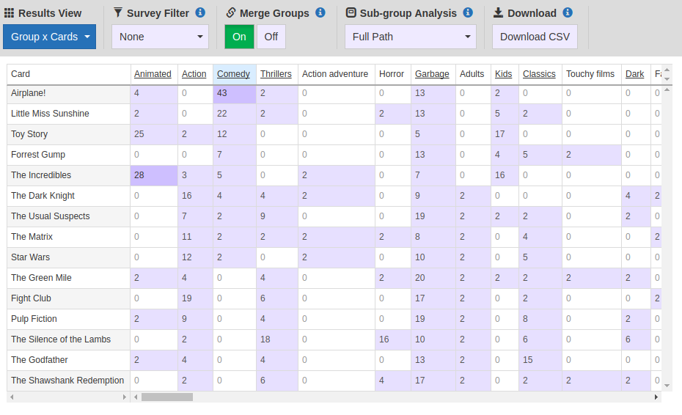Turn Merge Groups Off
The image size is (682, 415).
pos(271,37)
